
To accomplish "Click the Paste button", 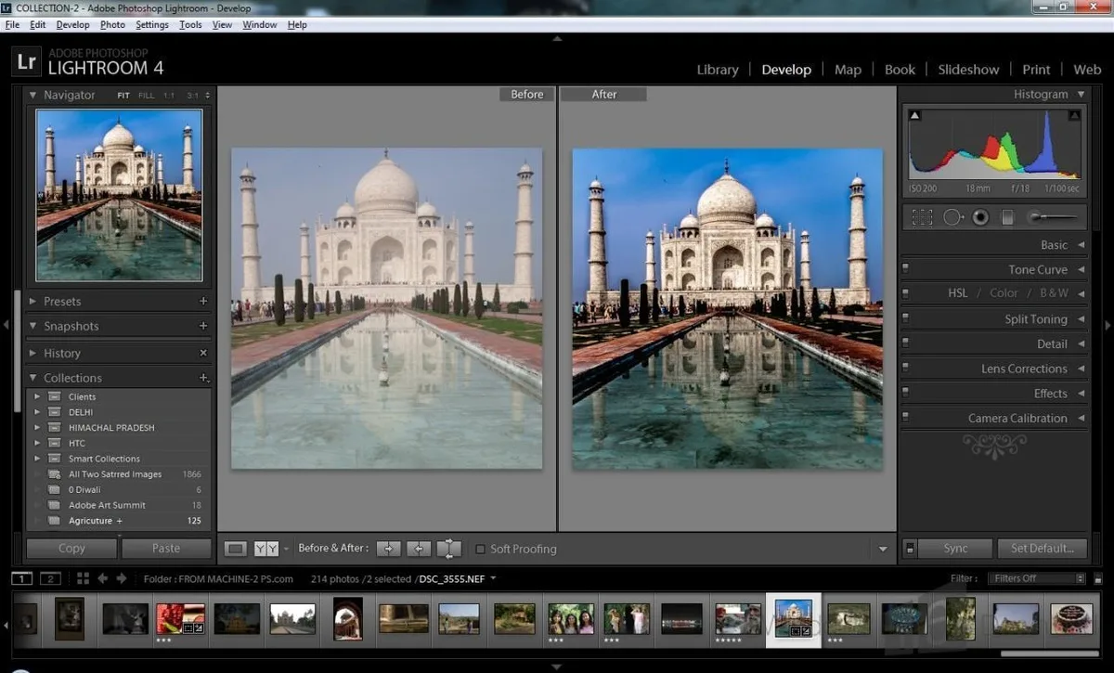I will coord(166,548).
